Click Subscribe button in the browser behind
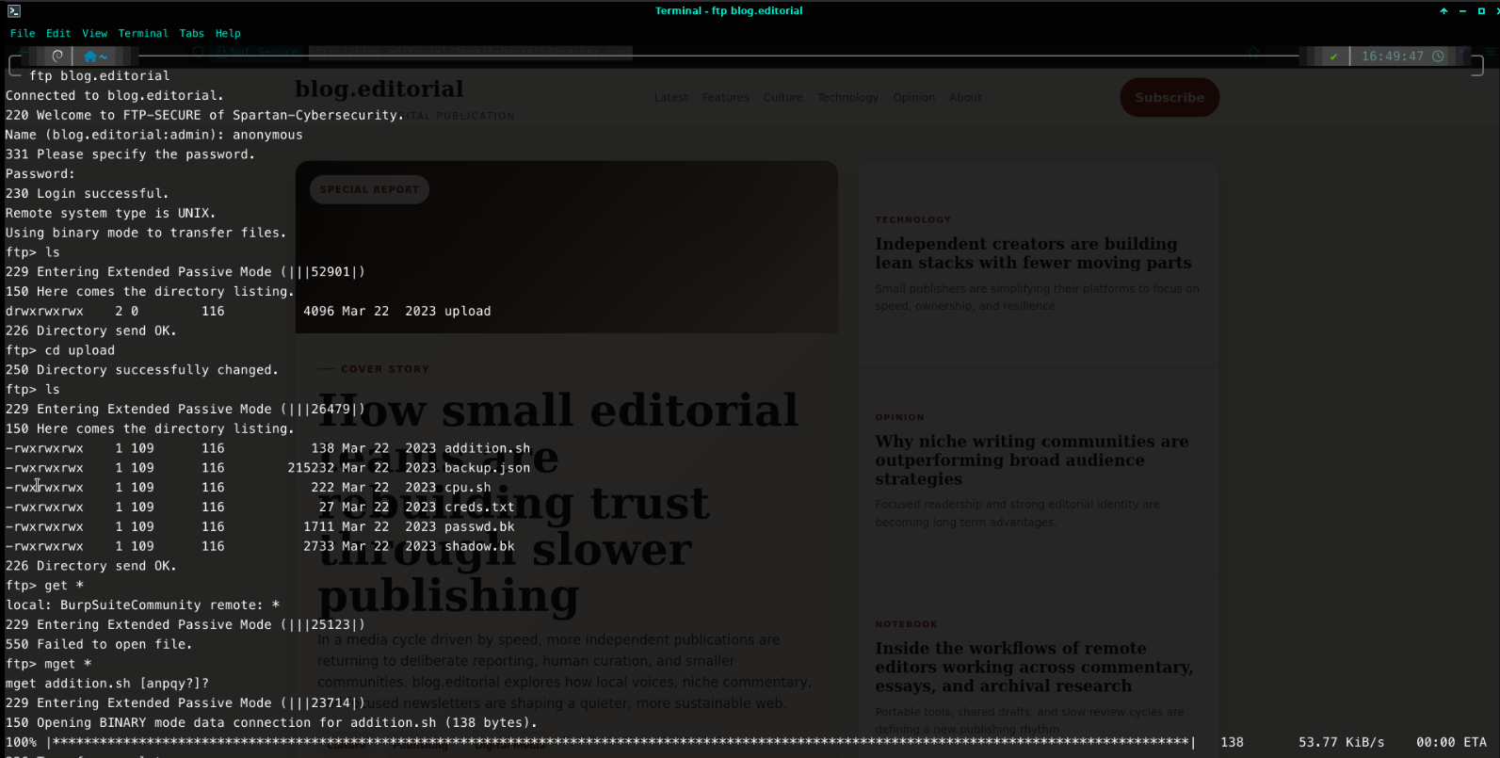The image size is (1500, 758). click(1169, 97)
